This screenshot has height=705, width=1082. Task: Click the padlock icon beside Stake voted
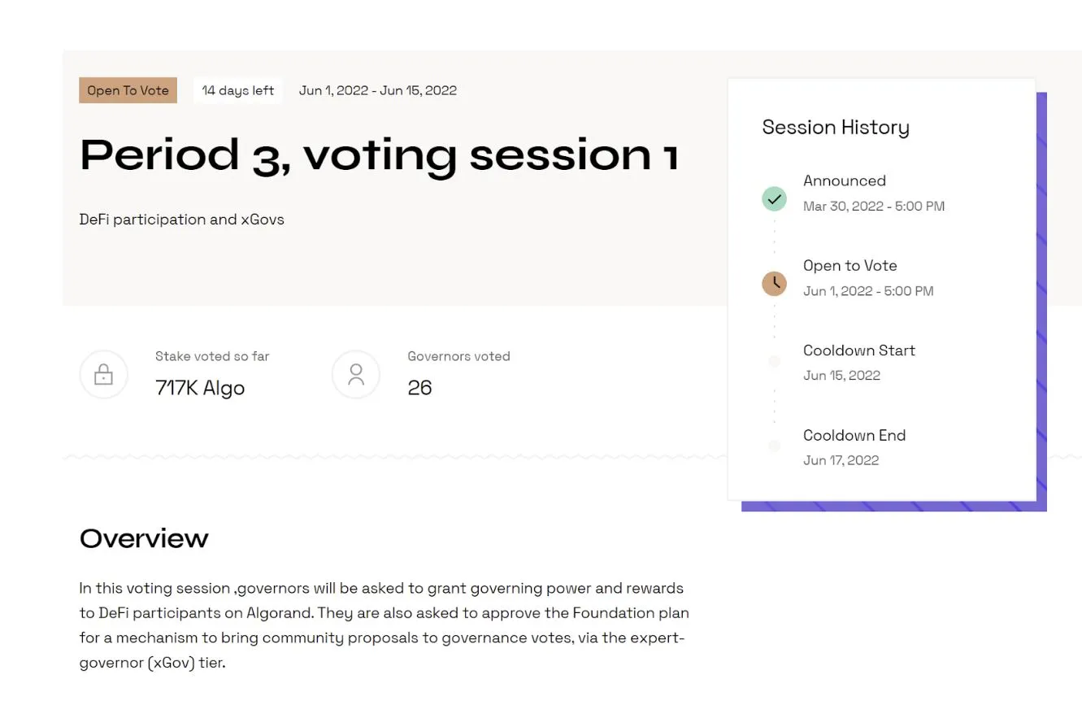pyautogui.click(x=103, y=374)
